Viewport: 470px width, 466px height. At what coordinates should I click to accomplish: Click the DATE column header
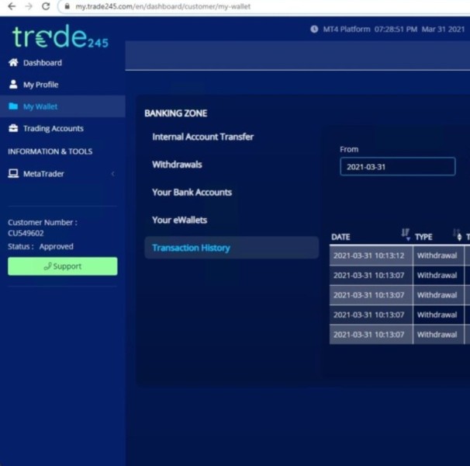pos(340,237)
